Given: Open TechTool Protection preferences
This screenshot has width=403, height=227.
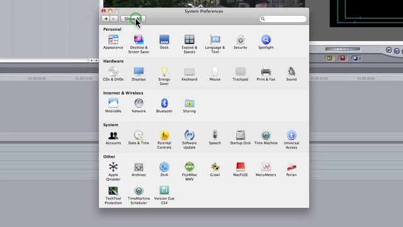Looking at the screenshot, I should pos(113,195).
